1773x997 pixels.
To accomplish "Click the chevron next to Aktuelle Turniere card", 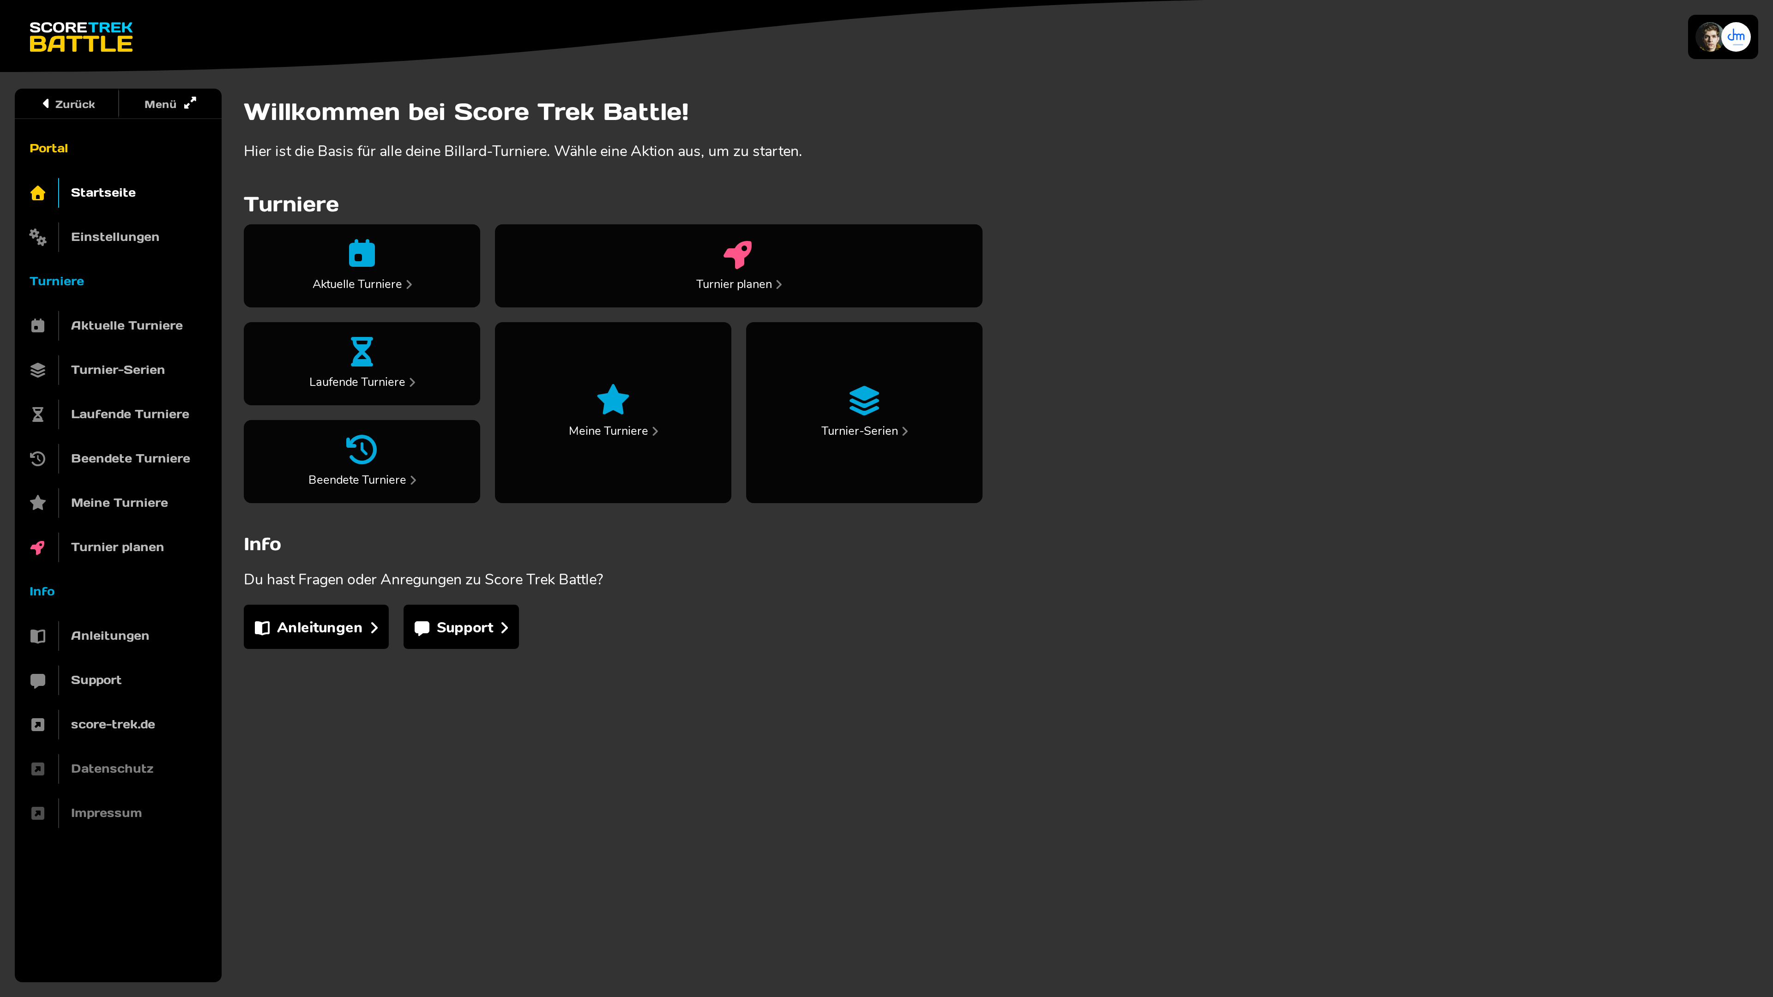I will [x=409, y=284].
